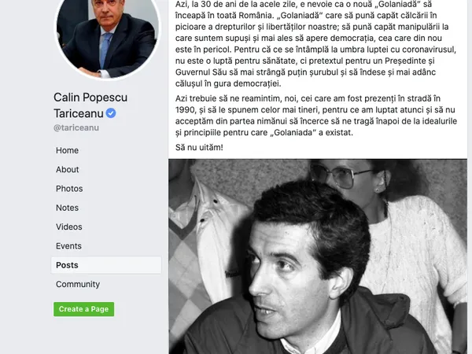472x354 pixels.
Task: Click the "Să nu uităm!" line
Action: (x=199, y=148)
